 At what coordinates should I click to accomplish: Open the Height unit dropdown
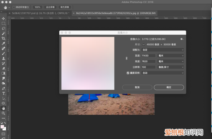[171, 62]
